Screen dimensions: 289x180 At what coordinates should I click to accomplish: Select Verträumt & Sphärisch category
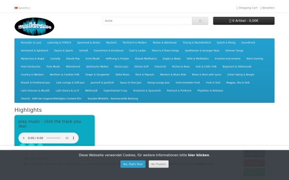click(x=35, y=50)
